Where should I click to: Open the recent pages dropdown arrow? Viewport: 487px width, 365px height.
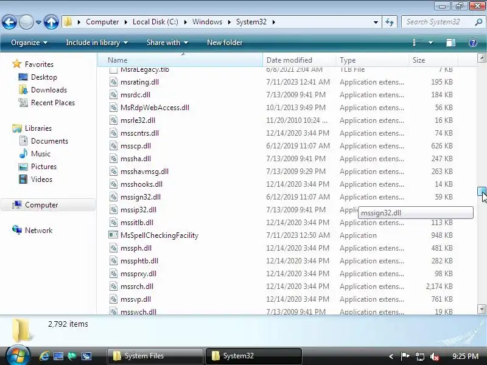(38, 23)
